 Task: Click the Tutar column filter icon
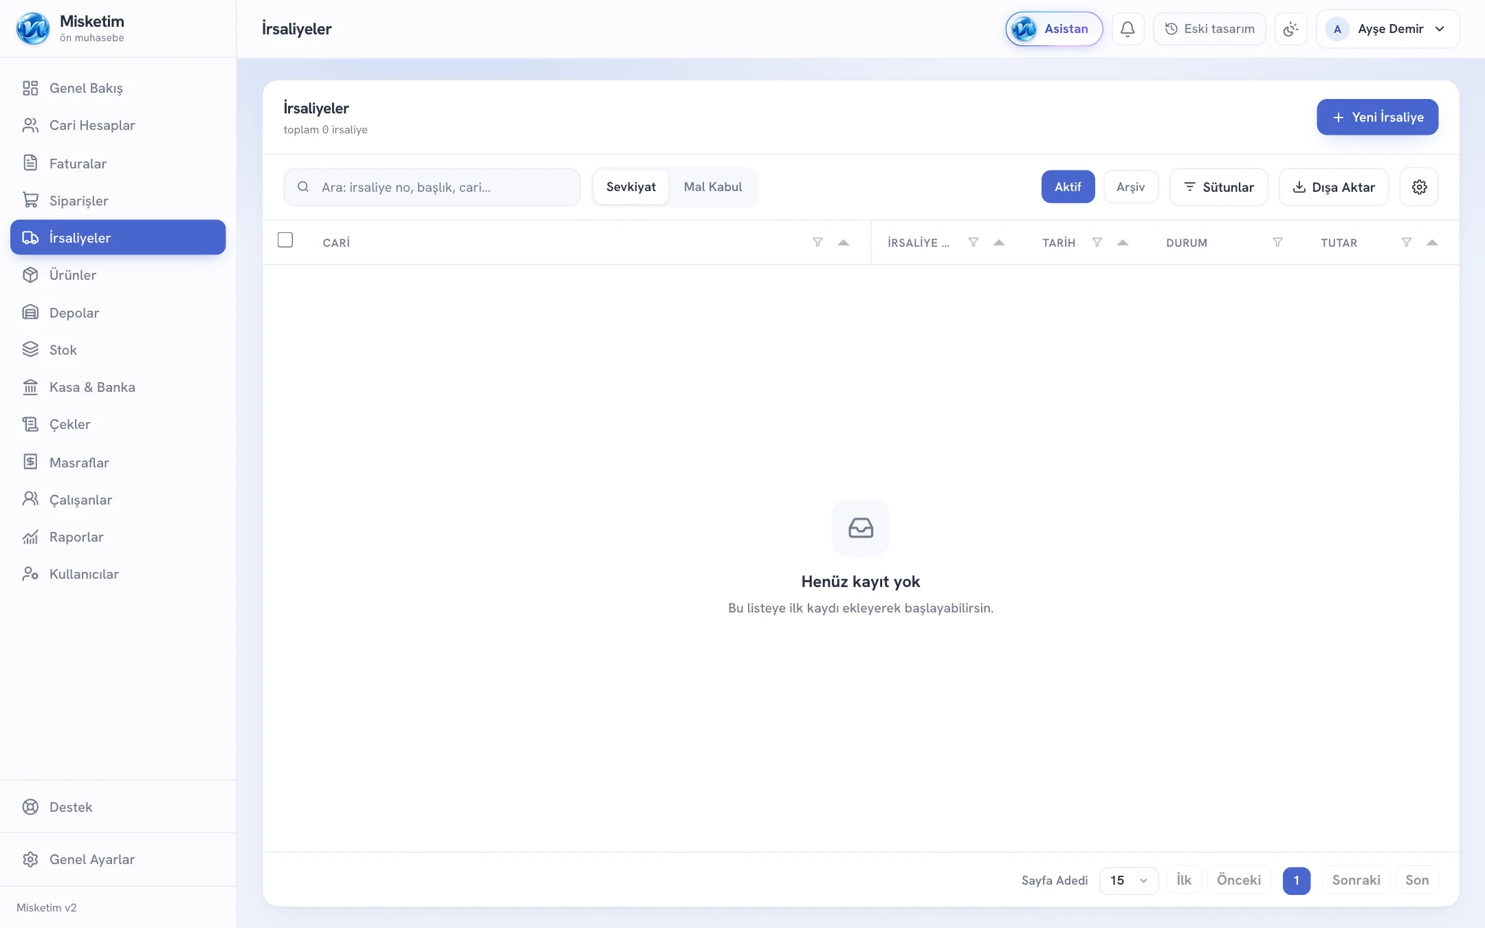point(1407,242)
